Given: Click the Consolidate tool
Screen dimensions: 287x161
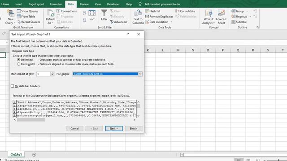Looking at the screenshot, I should click(185, 11).
